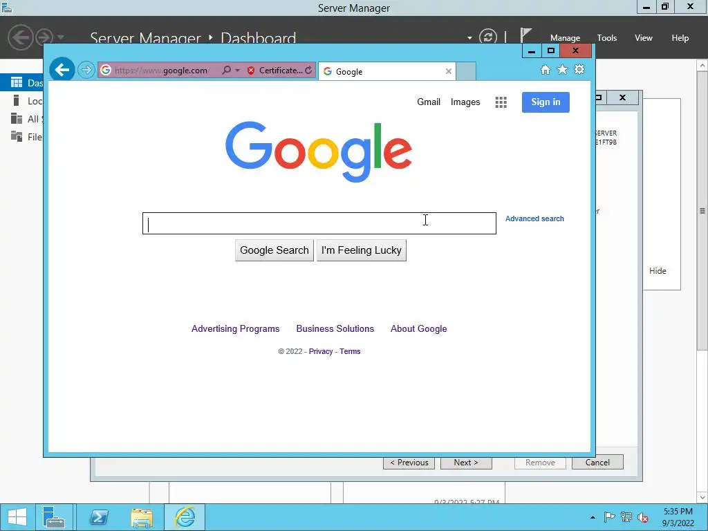Open Favorites star icon

(562, 70)
